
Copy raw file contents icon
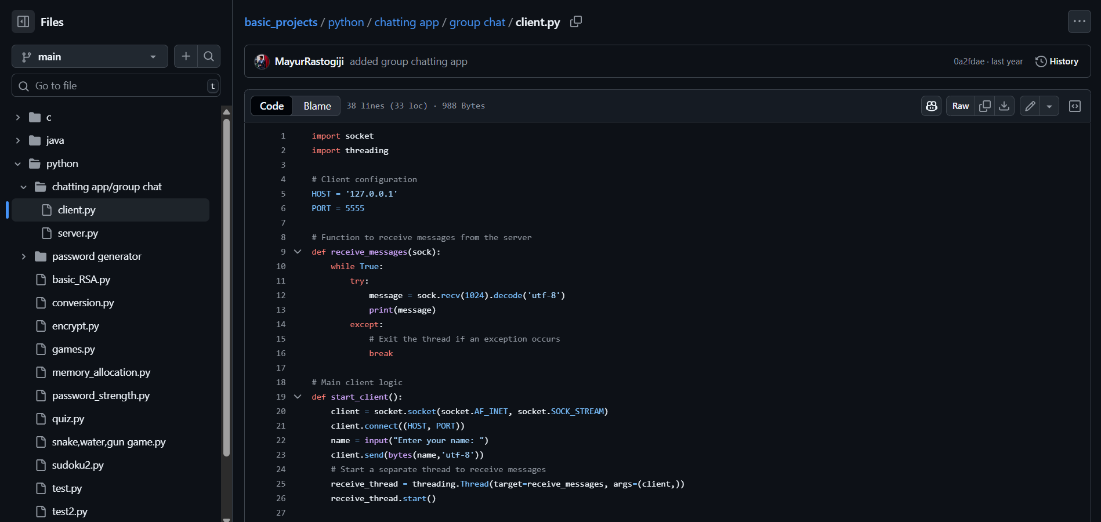984,106
